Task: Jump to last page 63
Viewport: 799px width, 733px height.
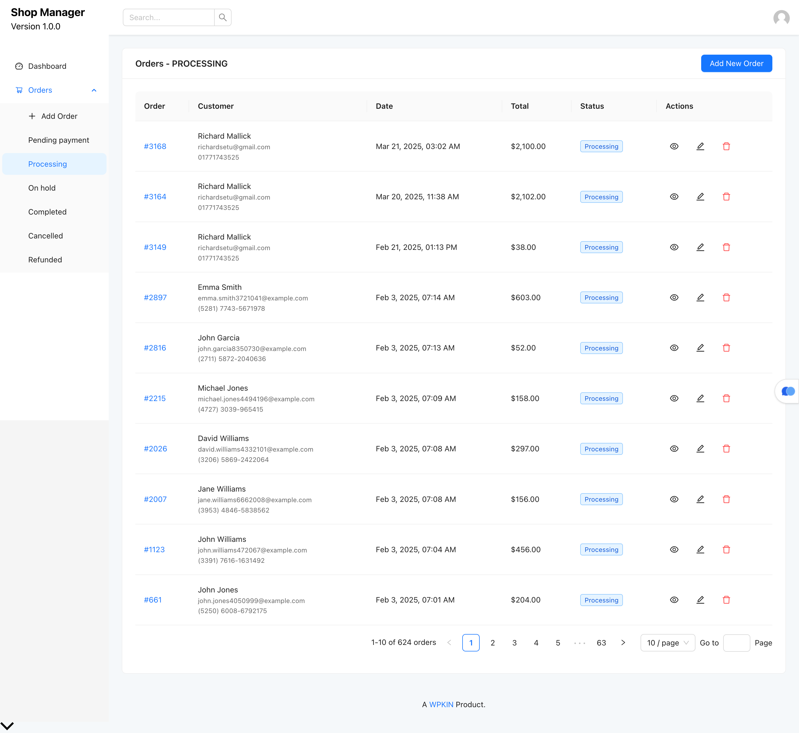Action: click(x=601, y=642)
